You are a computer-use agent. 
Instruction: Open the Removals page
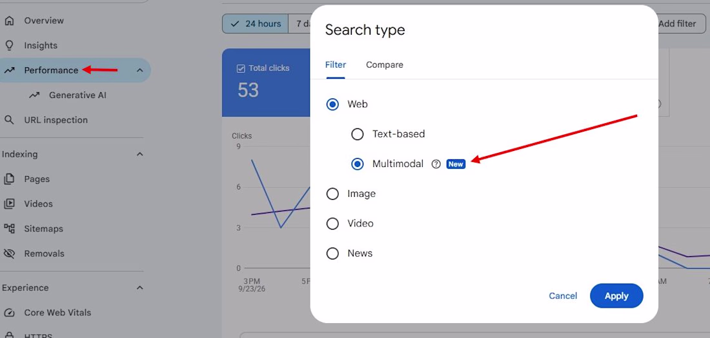(45, 254)
